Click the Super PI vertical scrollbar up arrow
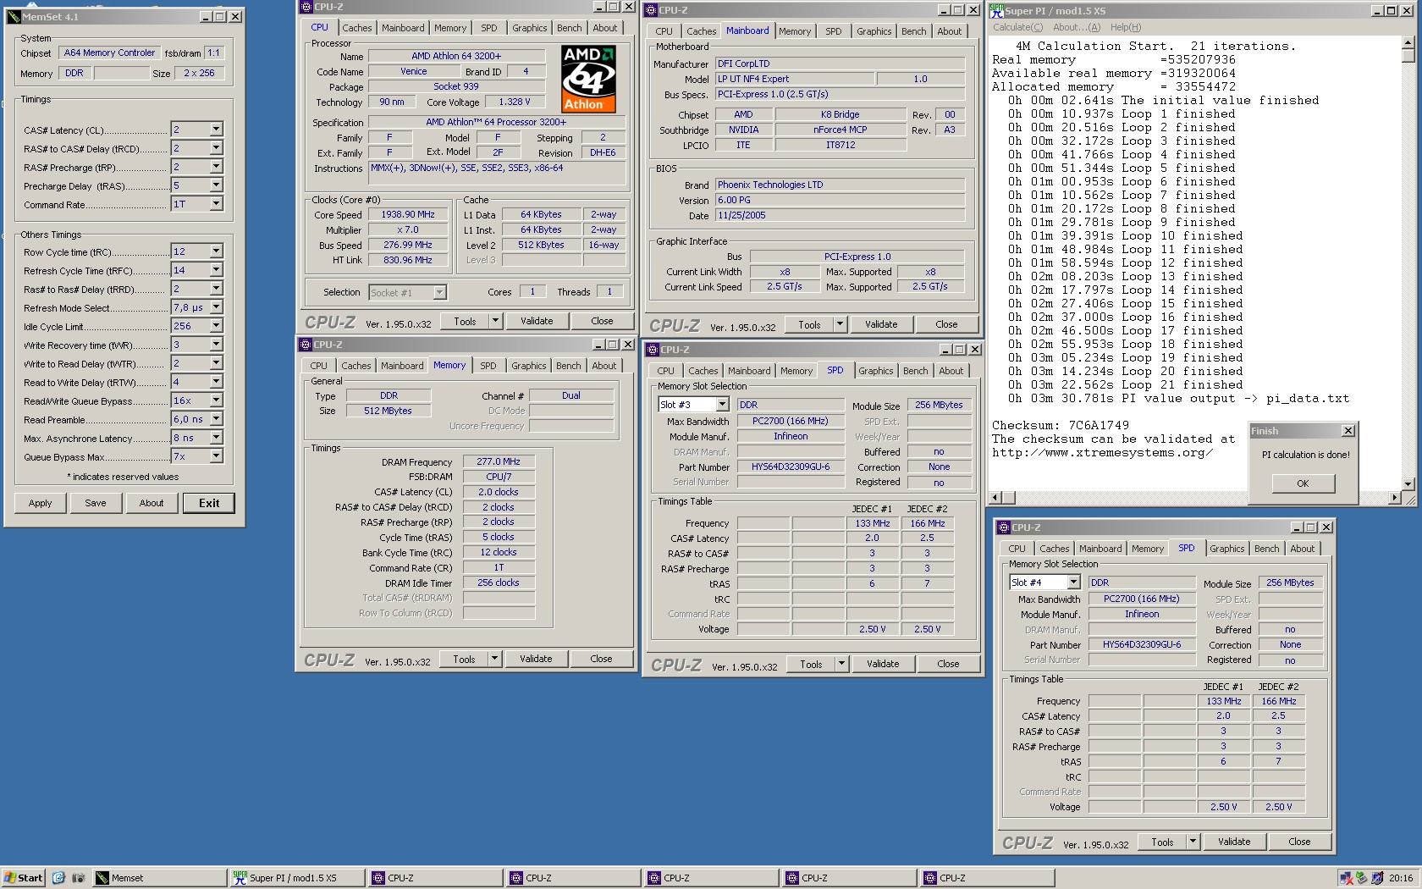Screen dimensions: 1422x889 (x=1408, y=42)
